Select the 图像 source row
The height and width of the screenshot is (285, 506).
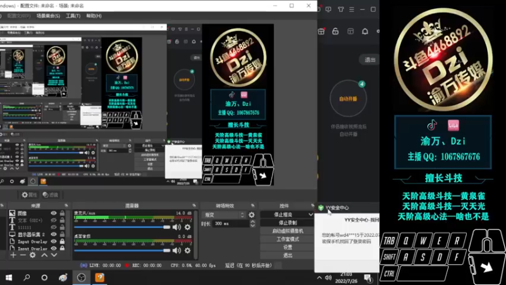(x=36, y=213)
